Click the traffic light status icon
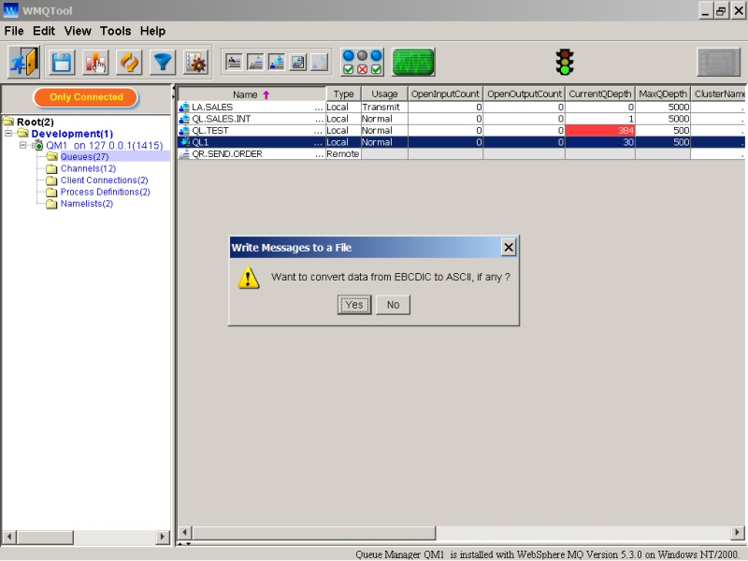This screenshot has width=748, height=561. click(565, 62)
